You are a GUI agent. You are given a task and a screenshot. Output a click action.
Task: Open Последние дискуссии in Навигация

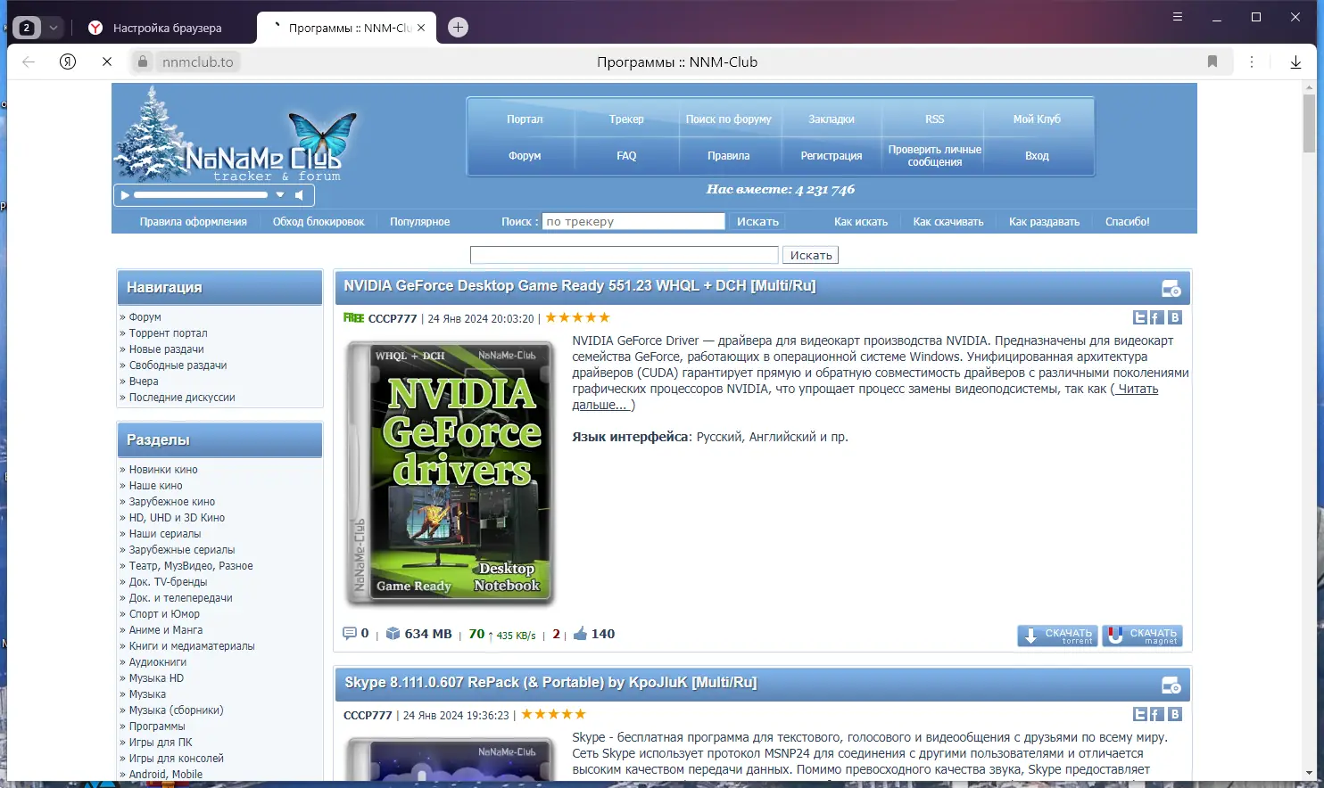[182, 398]
